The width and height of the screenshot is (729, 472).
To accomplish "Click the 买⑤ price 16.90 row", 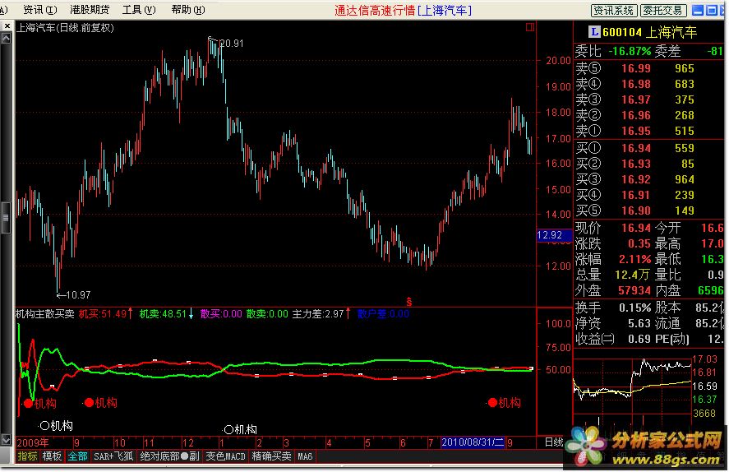I will (649, 211).
